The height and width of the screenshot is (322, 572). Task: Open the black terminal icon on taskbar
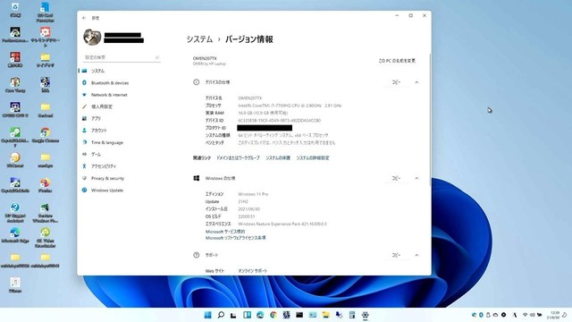299,315
